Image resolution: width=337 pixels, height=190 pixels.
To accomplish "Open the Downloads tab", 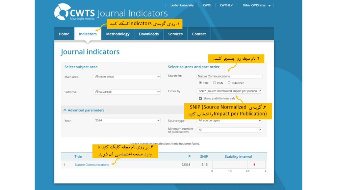I will tap(149, 34).
